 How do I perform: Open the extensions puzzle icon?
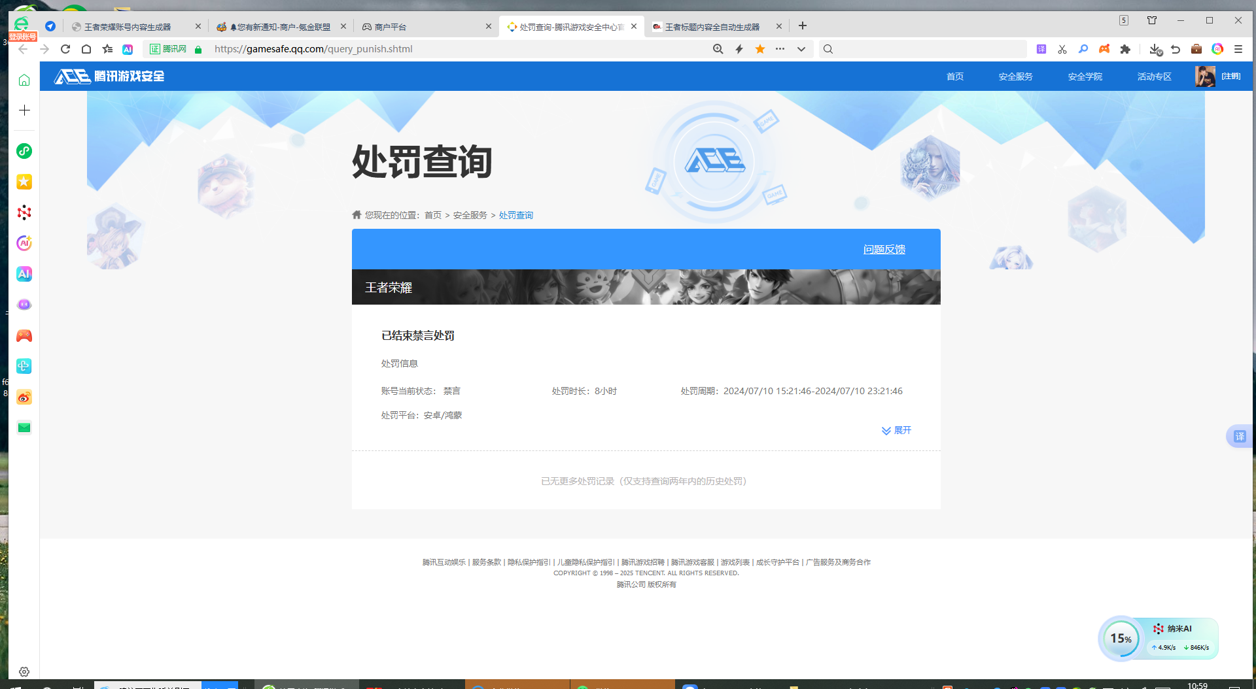pyautogui.click(x=1125, y=49)
